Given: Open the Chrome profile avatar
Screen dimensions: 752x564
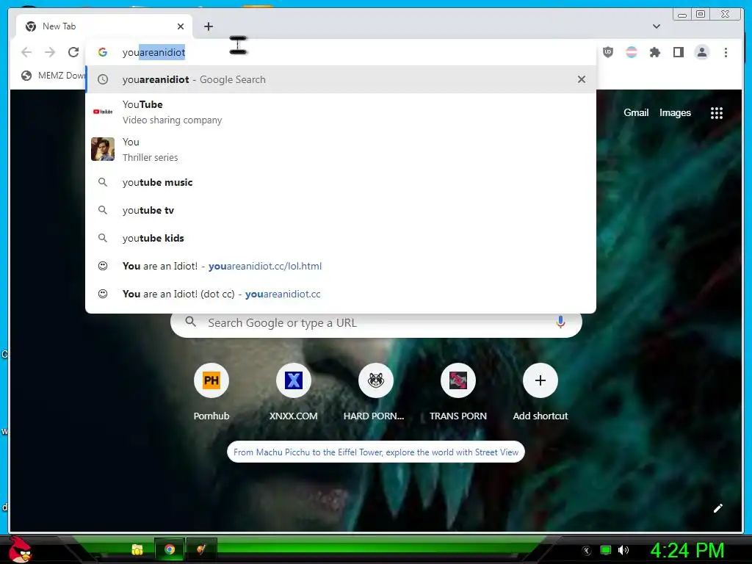Looking at the screenshot, I should click(x=701, y=52).
